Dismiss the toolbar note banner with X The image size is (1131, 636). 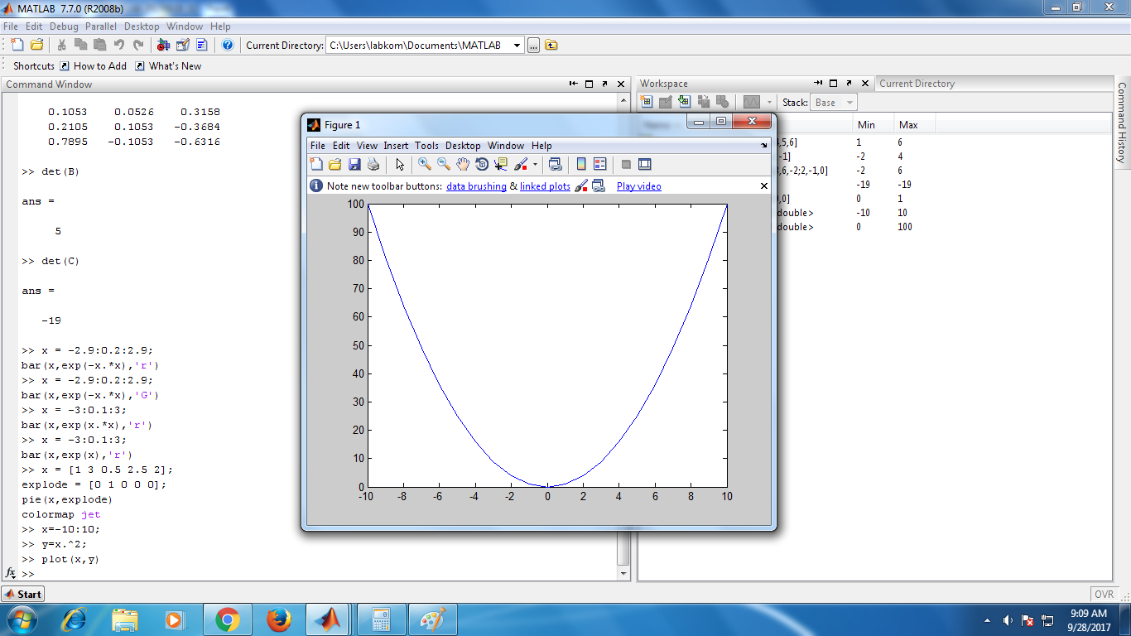[x=763, y=186]
